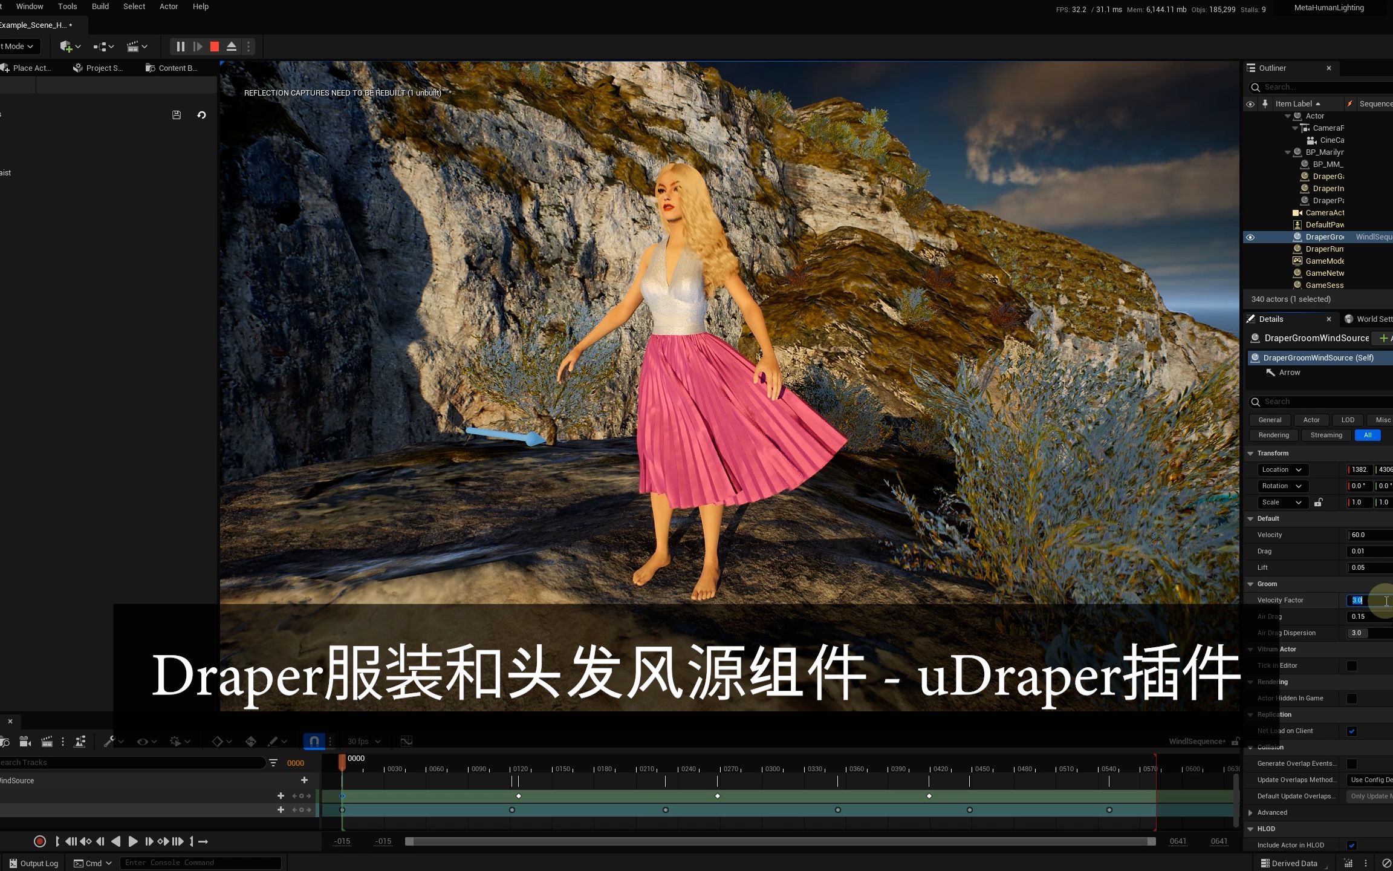Viewport: 1393px width, 871px height.
Task: Select the LOD filter button
Action: pos(1348,420)
